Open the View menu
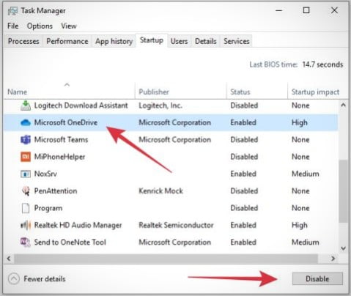The image size is (351, 296). pyautogui.click(x=69, y=26)
